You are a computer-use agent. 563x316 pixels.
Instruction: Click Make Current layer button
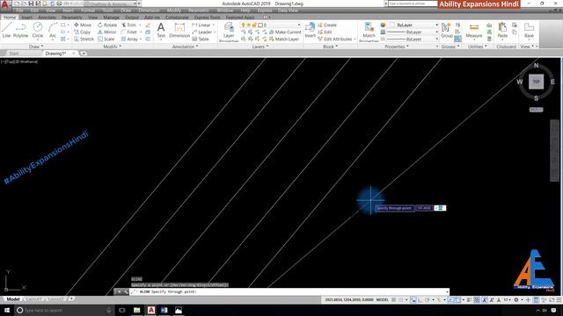click(285, 32)
